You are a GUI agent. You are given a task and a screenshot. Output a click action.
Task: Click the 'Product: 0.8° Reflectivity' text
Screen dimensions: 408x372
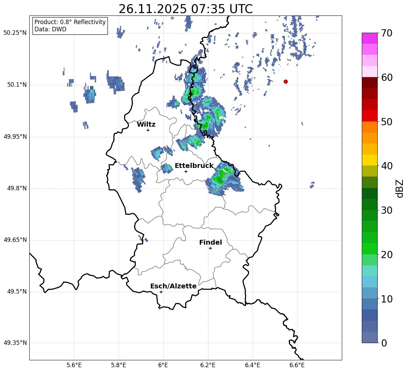[x=70, y=22]
